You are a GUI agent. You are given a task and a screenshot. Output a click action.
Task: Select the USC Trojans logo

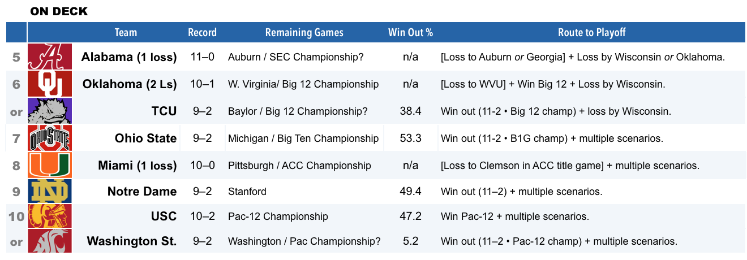click(x=50, y=216)
